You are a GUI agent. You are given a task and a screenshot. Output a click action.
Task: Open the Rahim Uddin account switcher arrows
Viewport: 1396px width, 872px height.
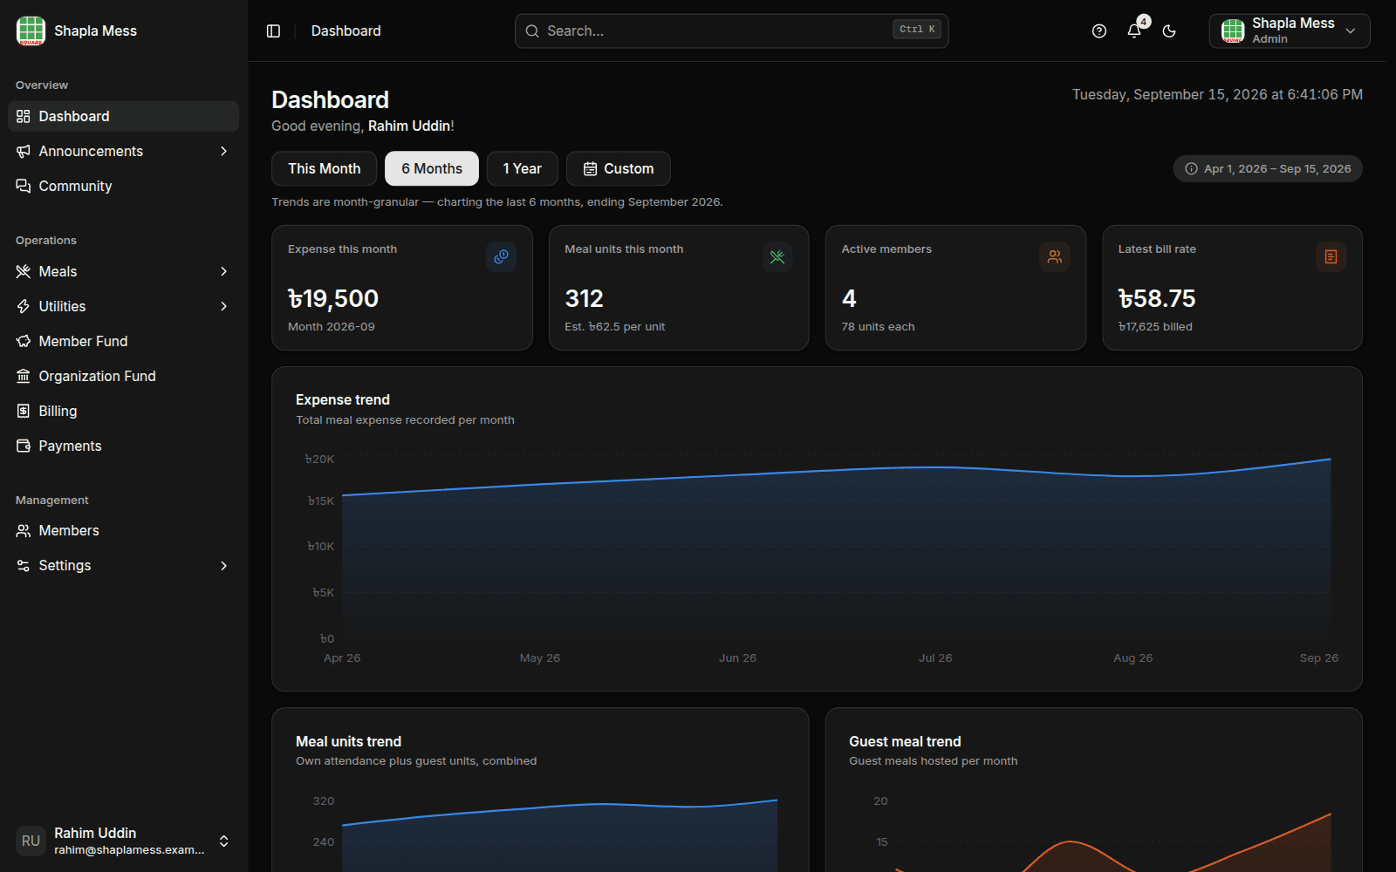point(224,841)
